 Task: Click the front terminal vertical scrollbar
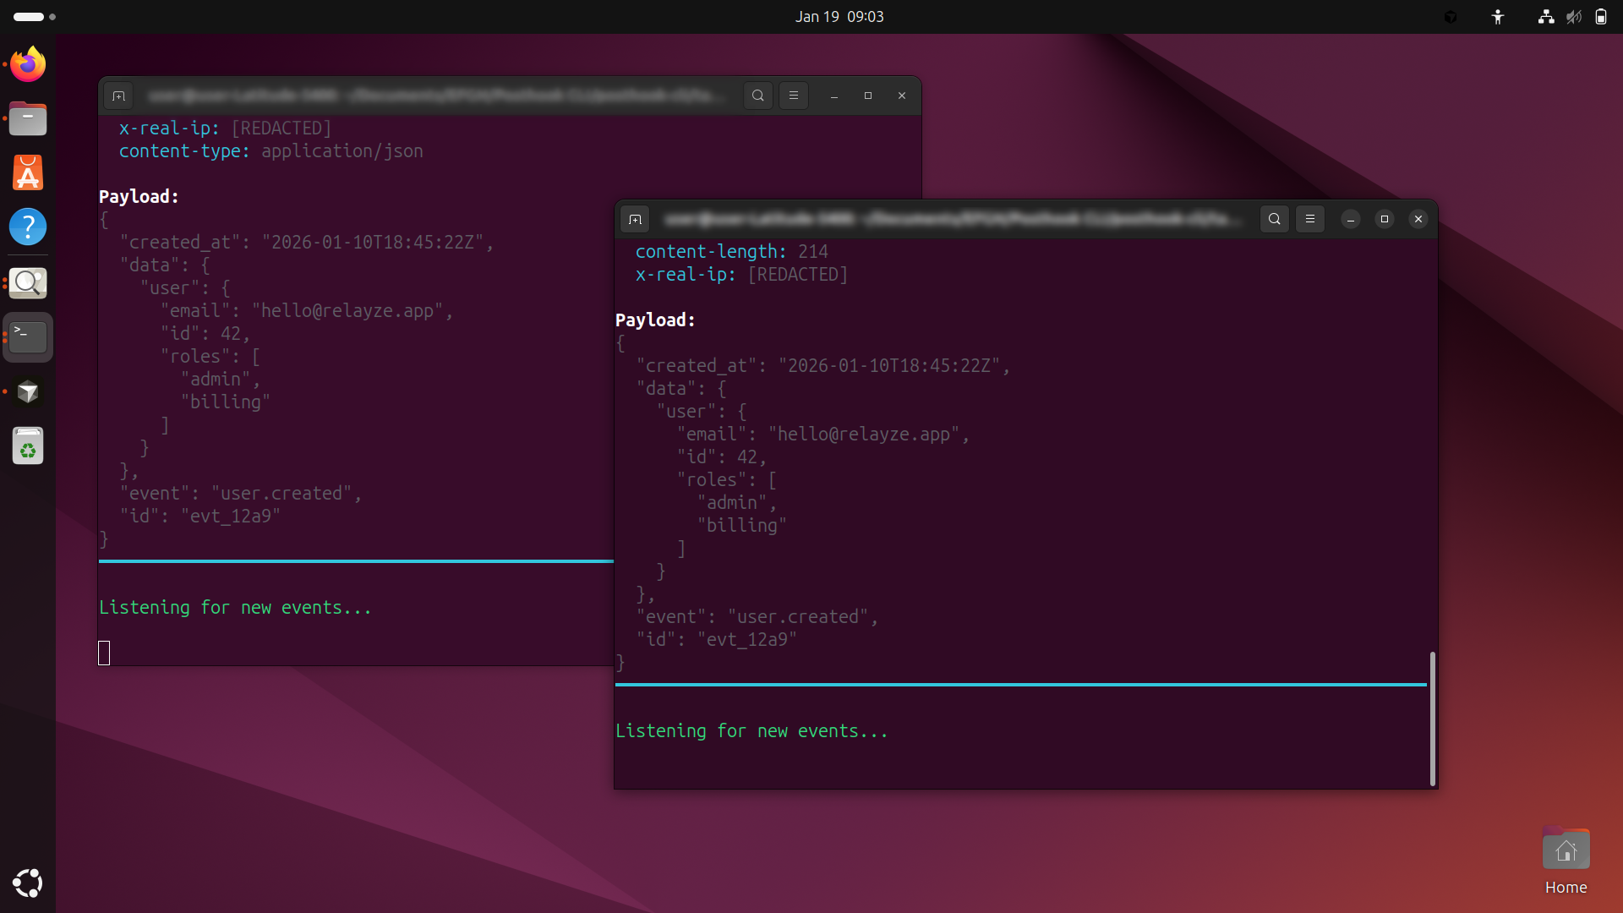click(x=1432, y=719)
